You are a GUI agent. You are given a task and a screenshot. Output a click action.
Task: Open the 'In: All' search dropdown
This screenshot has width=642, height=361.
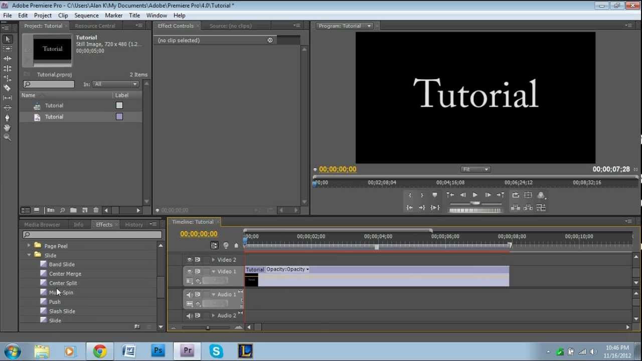[x=116, y=84]
